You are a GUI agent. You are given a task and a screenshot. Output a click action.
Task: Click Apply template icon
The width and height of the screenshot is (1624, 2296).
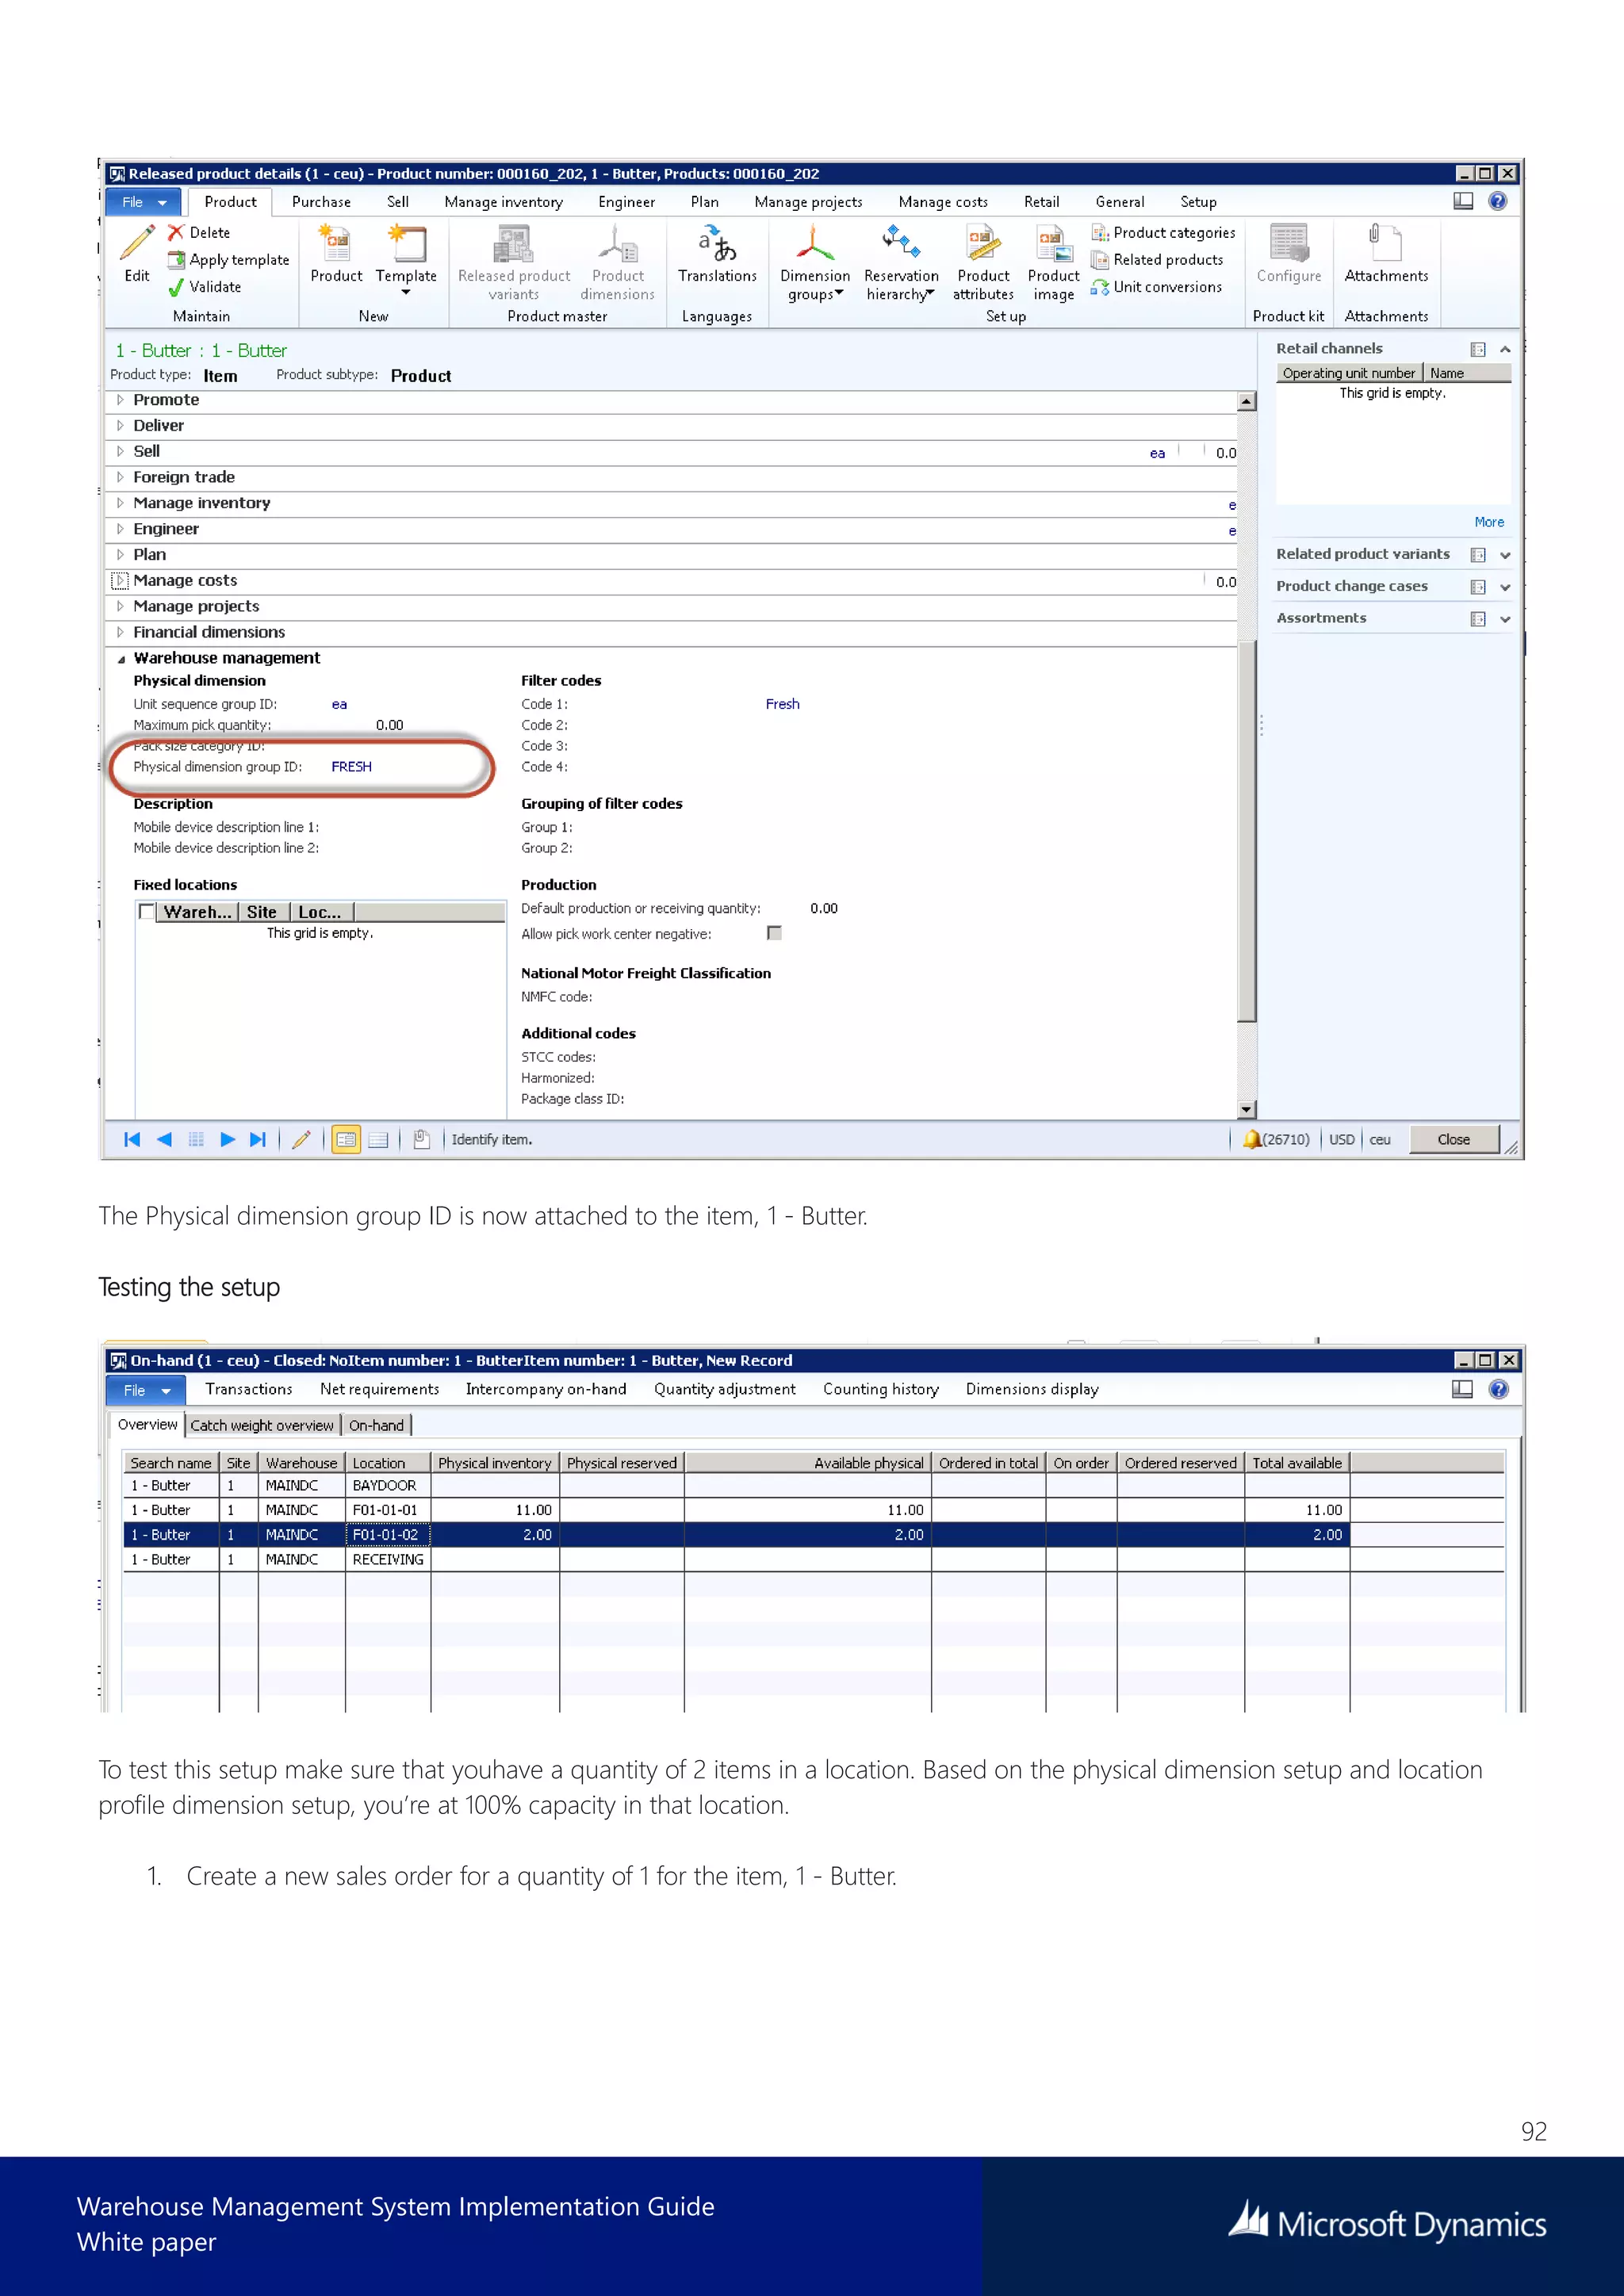tap(176, 260)
